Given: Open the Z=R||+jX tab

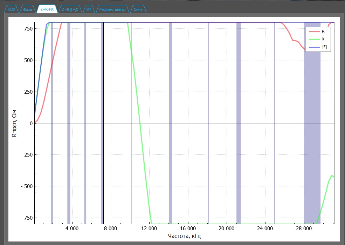Looking at the screenshot, I should [70, 9].
